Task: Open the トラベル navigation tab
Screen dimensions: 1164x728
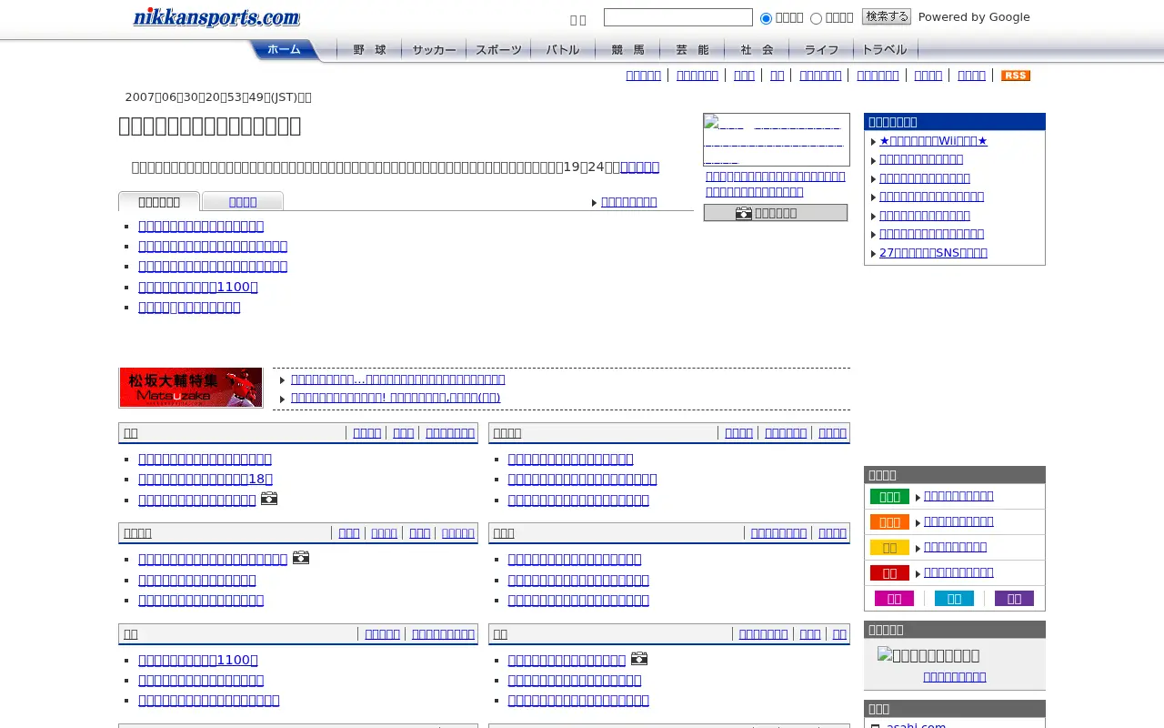Action: click(x=885, y=50)
